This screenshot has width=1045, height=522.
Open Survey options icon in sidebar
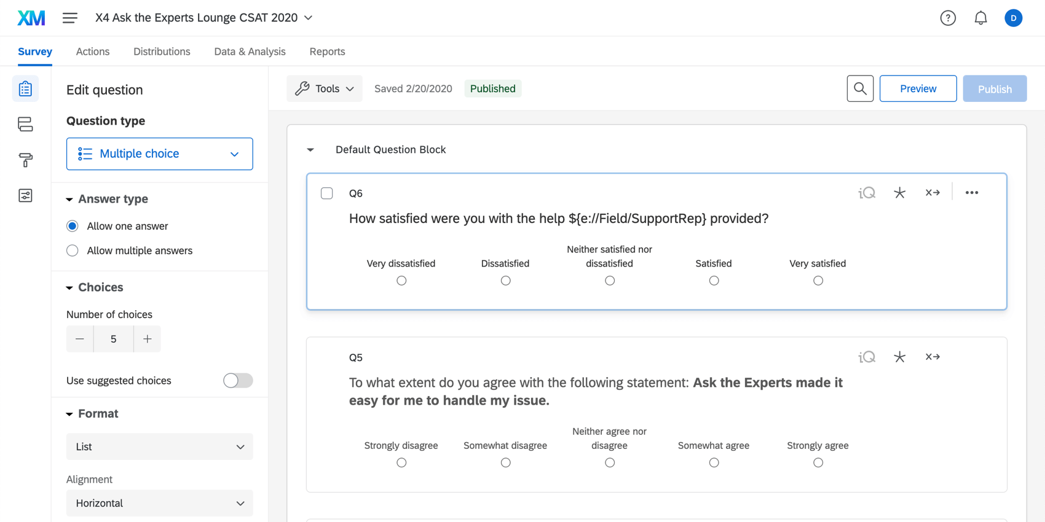pyautogui.click(x=25, y=195)
